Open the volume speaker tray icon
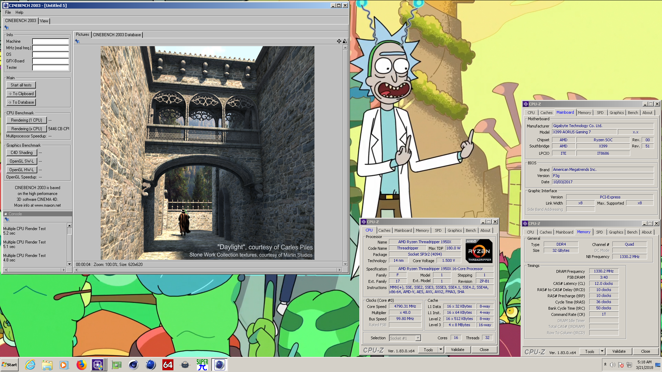This screenshot has height=372, width=662. click(612, 365)
